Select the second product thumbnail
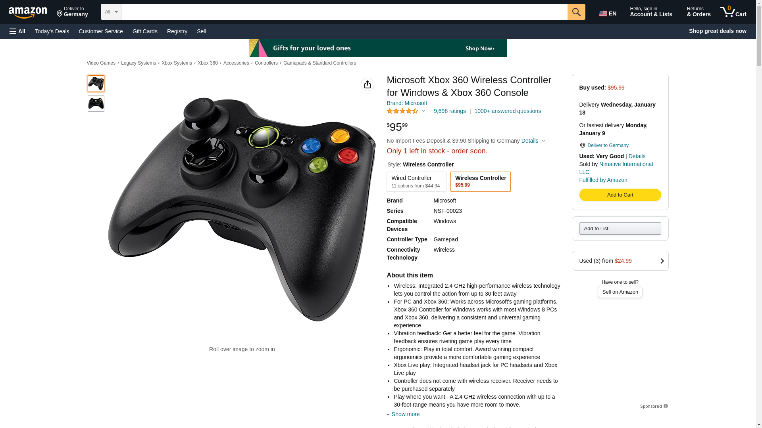Screen dimensions: 762x428 coord(96,103)
